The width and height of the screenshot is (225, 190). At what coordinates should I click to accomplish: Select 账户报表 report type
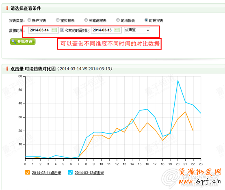29,20
